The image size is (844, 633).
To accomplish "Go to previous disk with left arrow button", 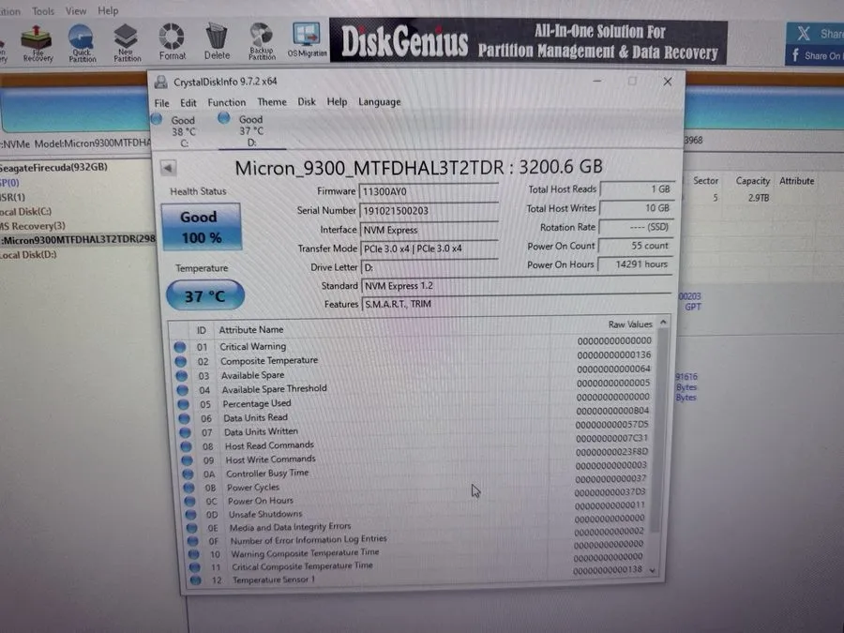I will pyautogui.click(x=168, y=168).
